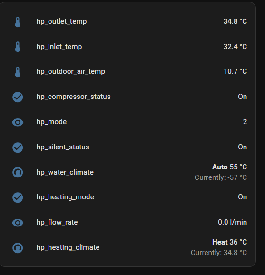Screen dimensions: 265x275
Task: Click the hp_water_climate thermostat icon
Action: [x=18, y=172]
